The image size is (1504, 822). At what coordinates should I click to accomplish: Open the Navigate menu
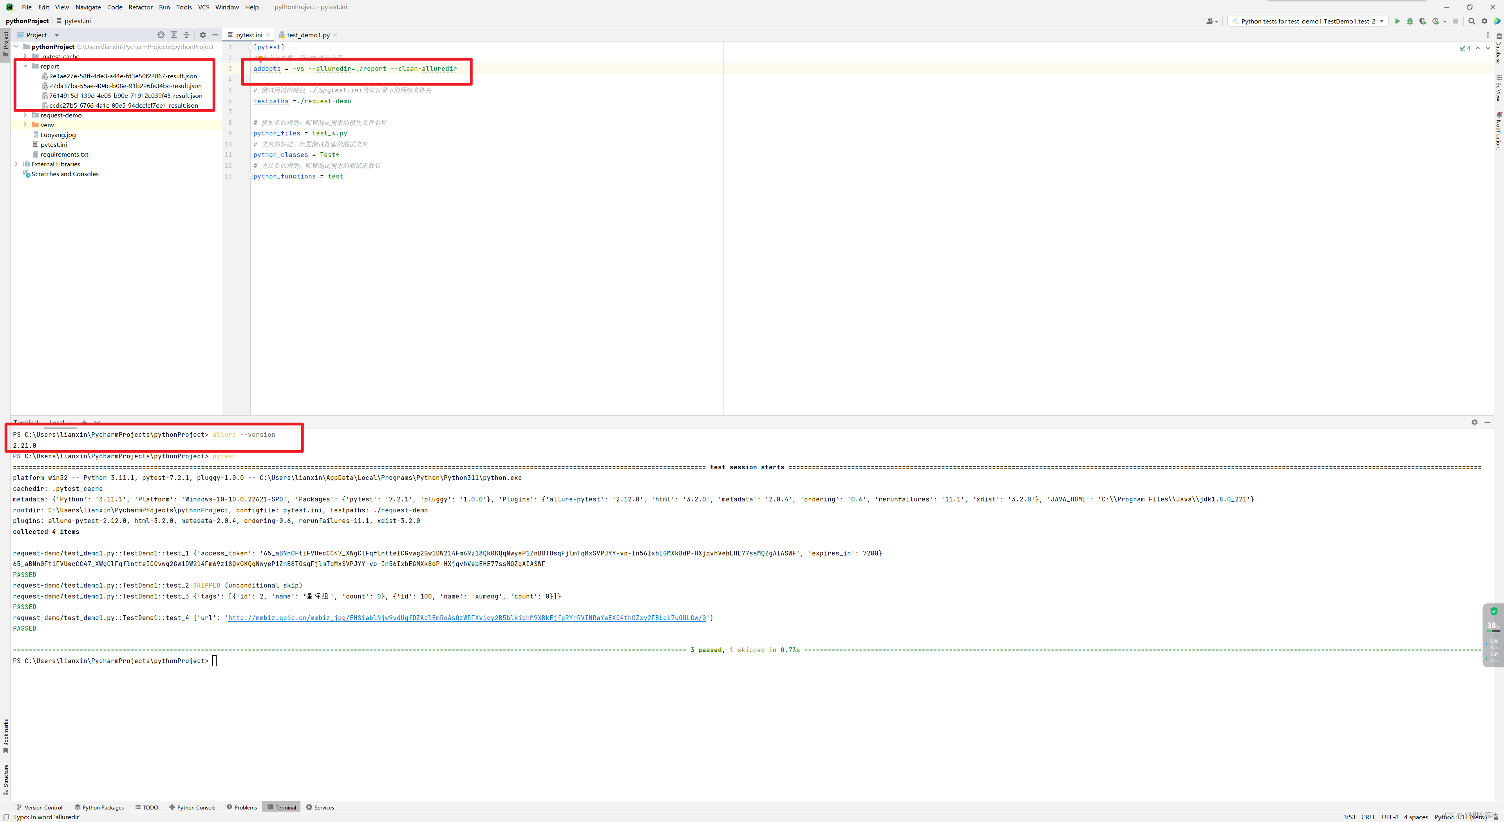88,7
